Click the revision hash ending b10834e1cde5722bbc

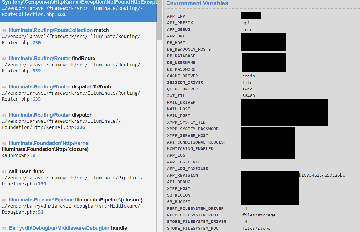[322, 175]
